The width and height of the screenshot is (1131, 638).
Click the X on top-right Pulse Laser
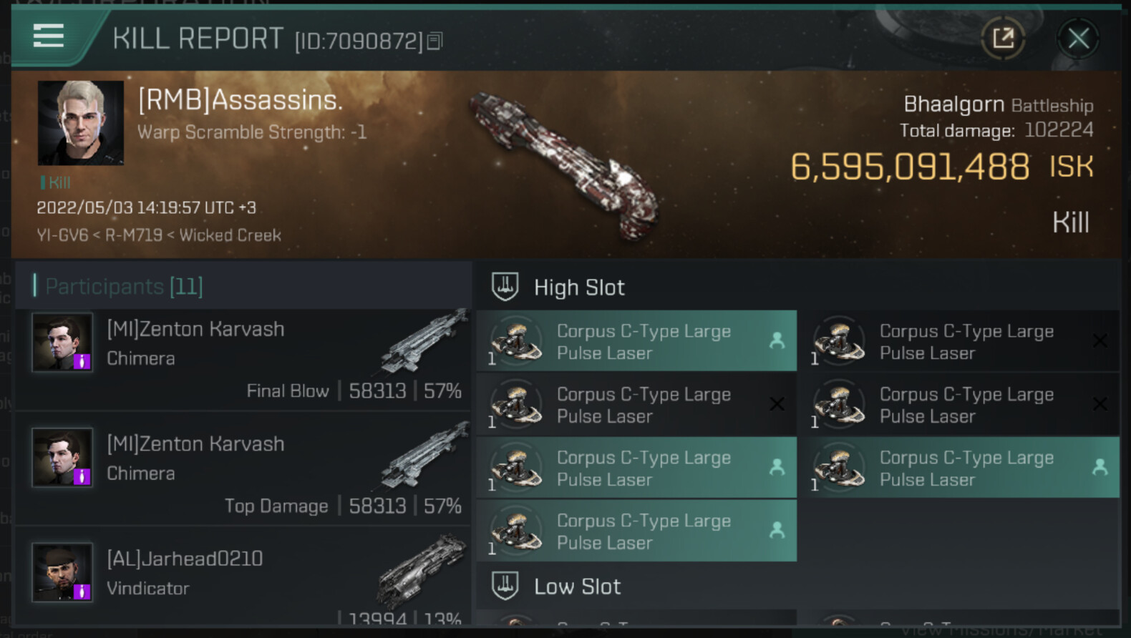pyautogui.click(x=1100, y=341)
